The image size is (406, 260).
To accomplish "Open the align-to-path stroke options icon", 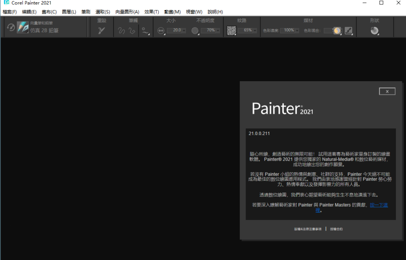I will (145, 31).
